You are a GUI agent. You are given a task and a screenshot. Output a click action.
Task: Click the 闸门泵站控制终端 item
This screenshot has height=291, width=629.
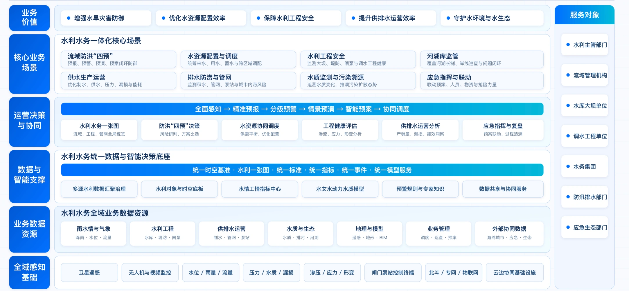point(393,272)
